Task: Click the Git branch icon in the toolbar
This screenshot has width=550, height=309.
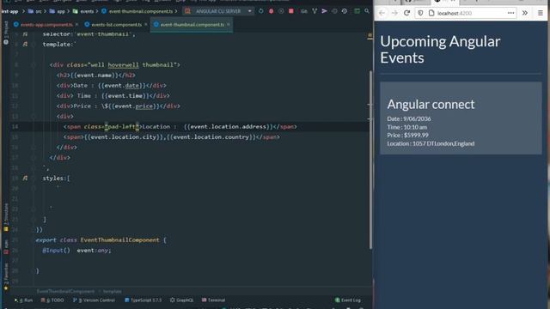Action: point(315,11)
